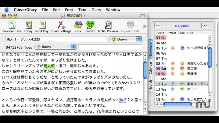Select the 03 Sun row

[181, 38]
